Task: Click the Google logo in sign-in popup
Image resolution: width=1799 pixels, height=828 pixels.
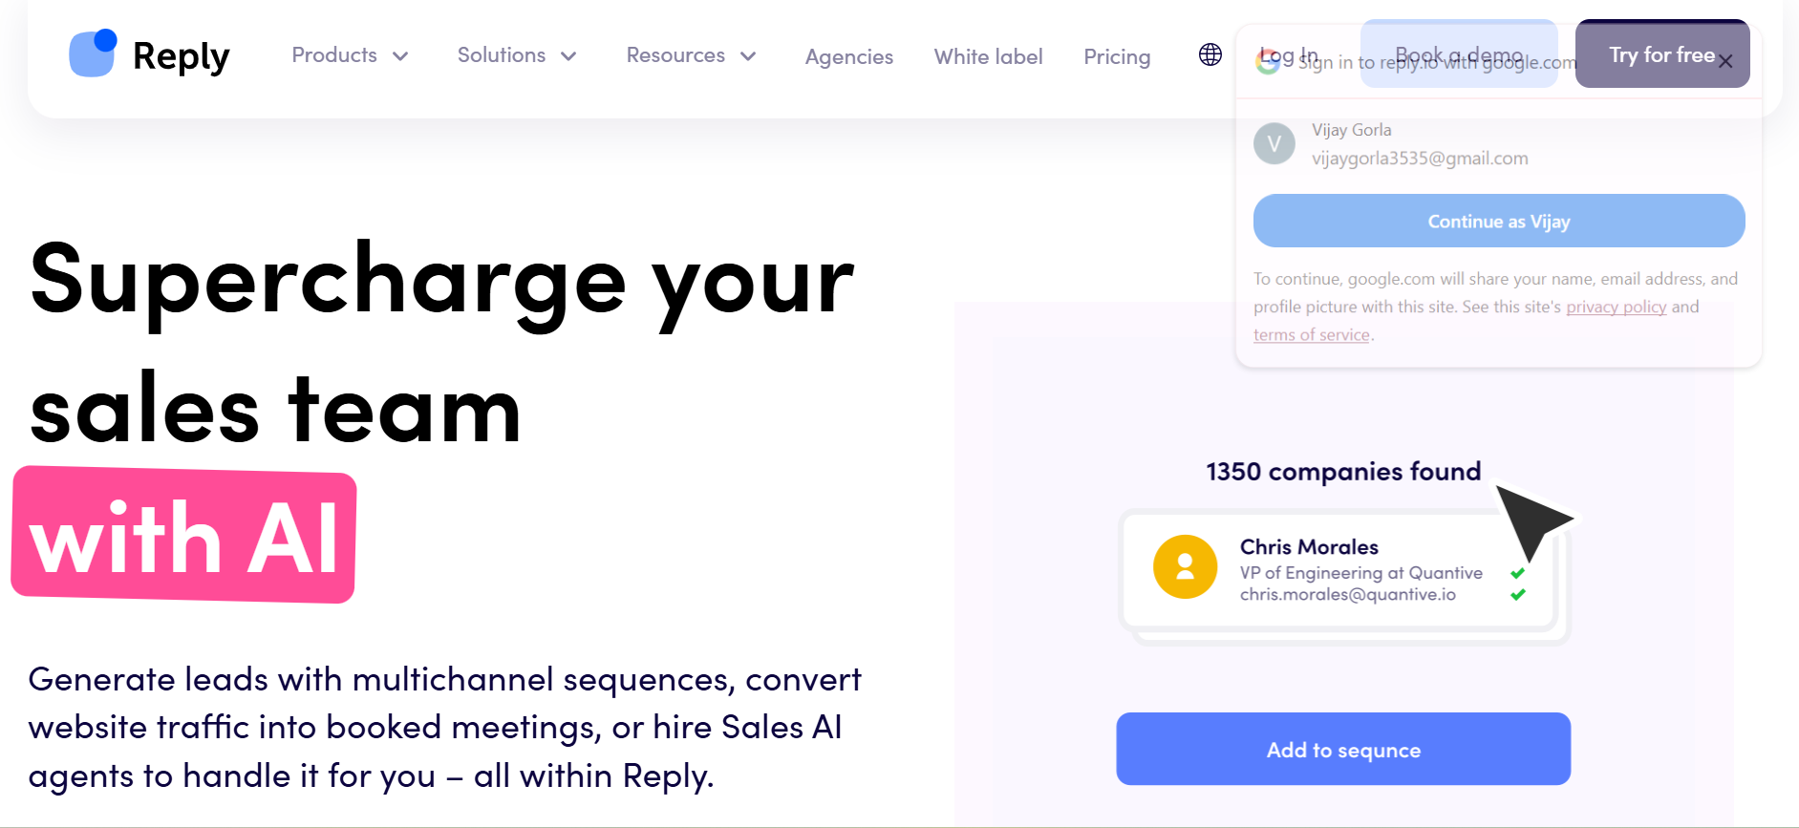Action: [x=1268, y=62]
